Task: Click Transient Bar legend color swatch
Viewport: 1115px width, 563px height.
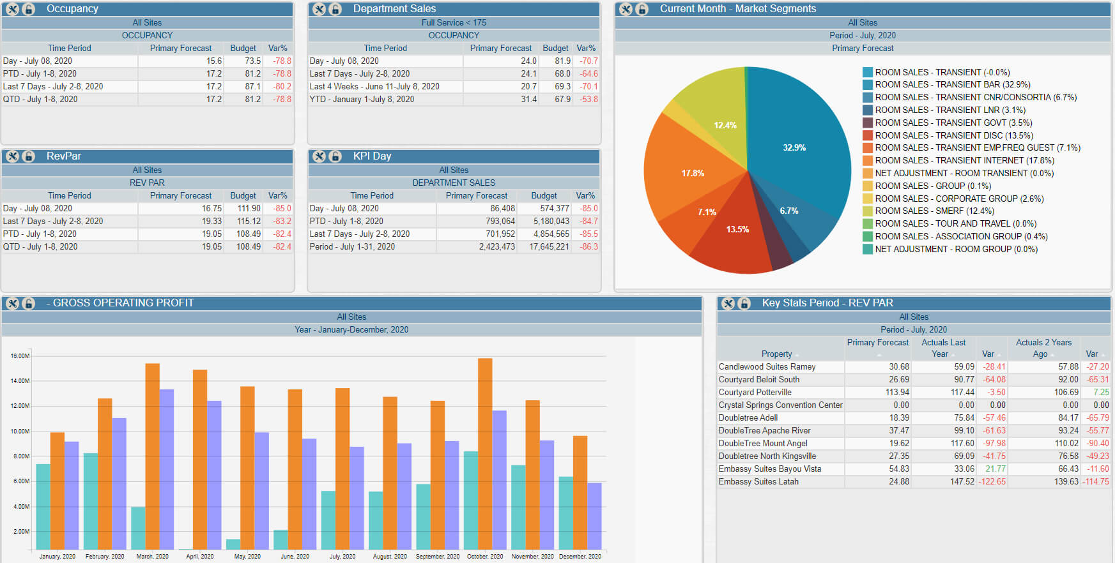Action: (x=867, y=85)
